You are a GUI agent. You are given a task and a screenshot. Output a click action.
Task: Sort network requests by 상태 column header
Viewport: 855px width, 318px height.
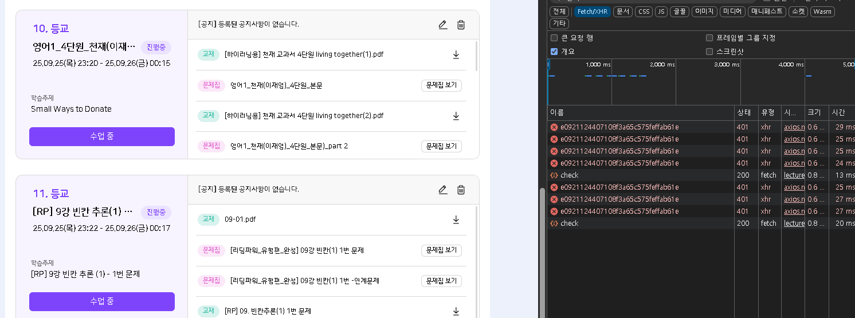click(743, 112)
